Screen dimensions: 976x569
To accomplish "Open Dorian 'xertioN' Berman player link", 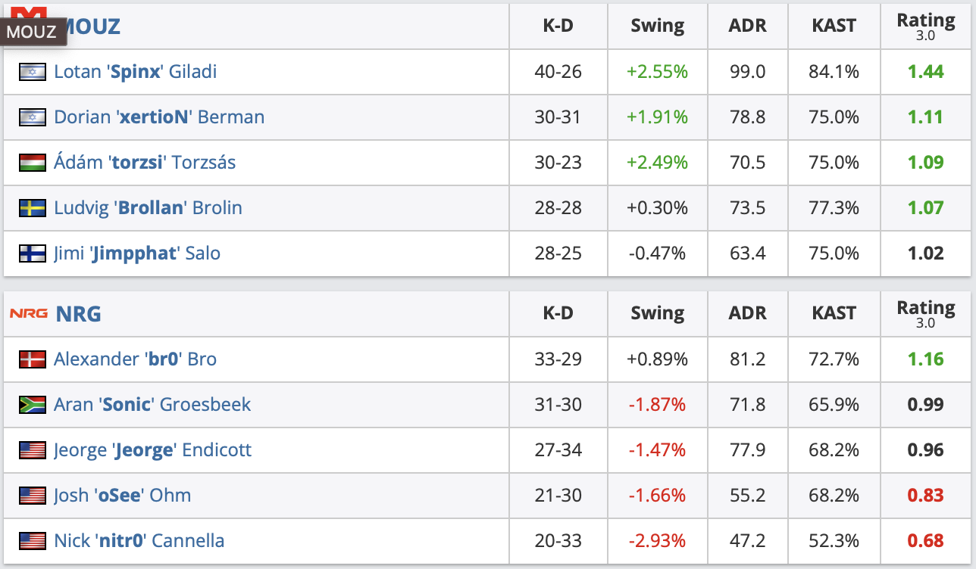I will click(x=159, y=117).
